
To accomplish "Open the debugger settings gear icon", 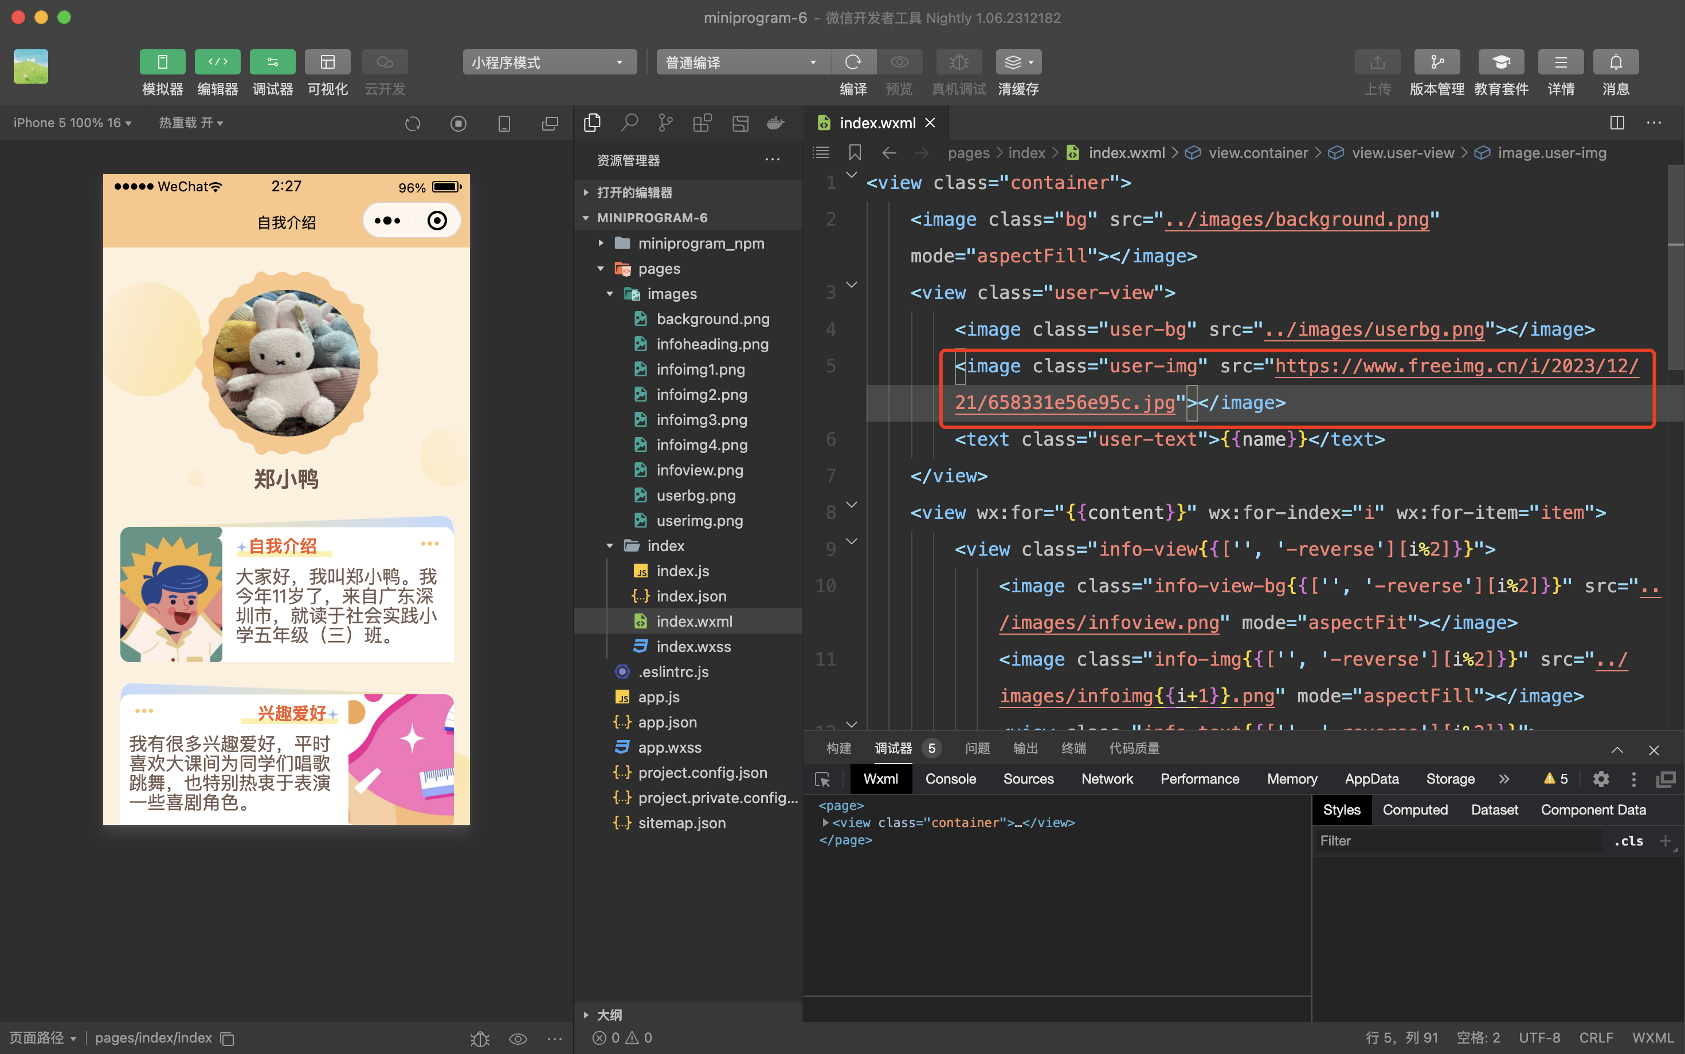I will click(1601, 780).
